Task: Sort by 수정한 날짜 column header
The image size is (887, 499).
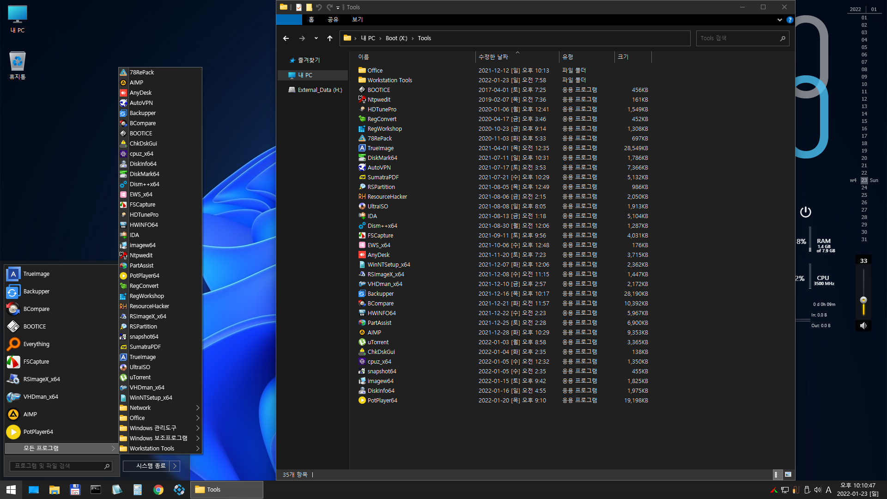Action: 517,57
